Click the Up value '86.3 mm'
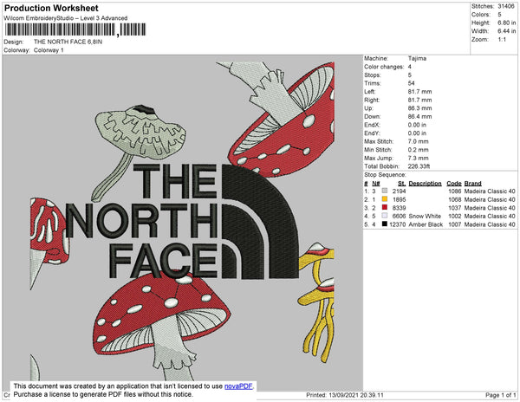The height and width of the screenshot is (402, 520). point(419,108)
